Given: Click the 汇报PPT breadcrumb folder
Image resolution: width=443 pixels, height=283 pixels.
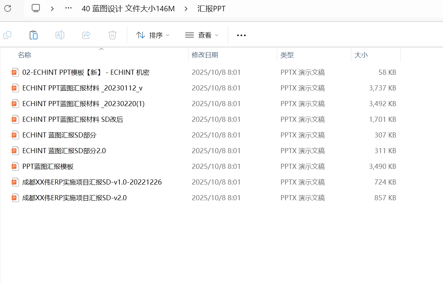Looking at the screenshot, I should (211, 8).
